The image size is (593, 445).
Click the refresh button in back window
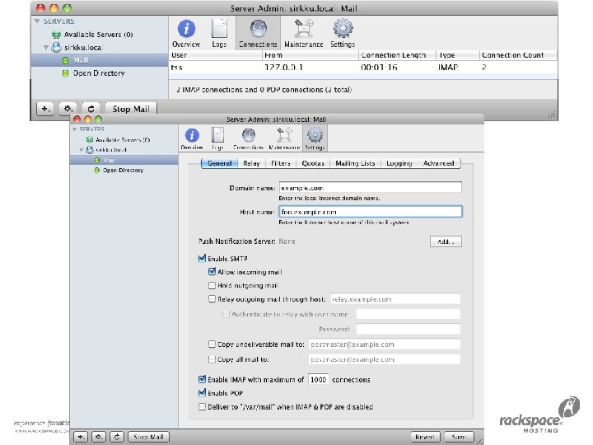(91, 109)
